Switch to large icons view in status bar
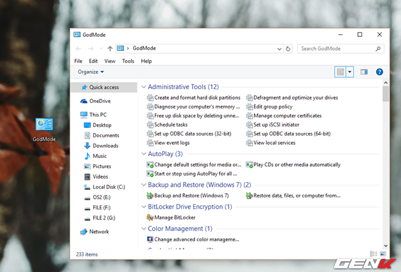Image resolution: width=401 pixels, height=272 pixels. 382,254
